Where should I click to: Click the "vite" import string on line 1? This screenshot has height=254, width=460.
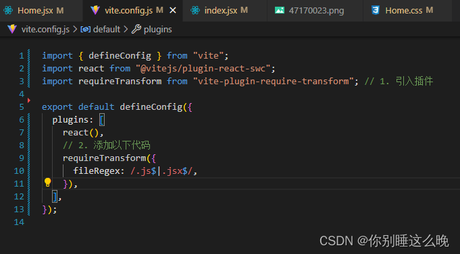[208, 56]
